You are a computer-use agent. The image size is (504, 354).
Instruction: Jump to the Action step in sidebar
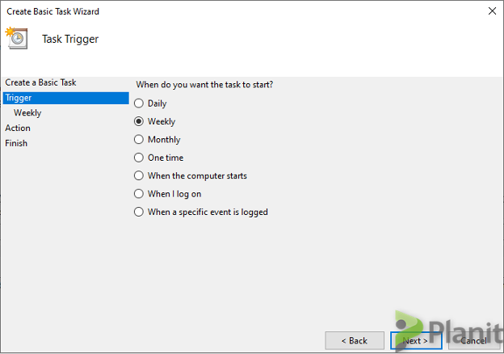tap(18, 128)
